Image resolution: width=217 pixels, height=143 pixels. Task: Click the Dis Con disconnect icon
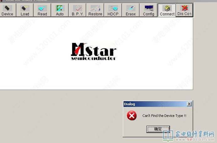point(184,10)
